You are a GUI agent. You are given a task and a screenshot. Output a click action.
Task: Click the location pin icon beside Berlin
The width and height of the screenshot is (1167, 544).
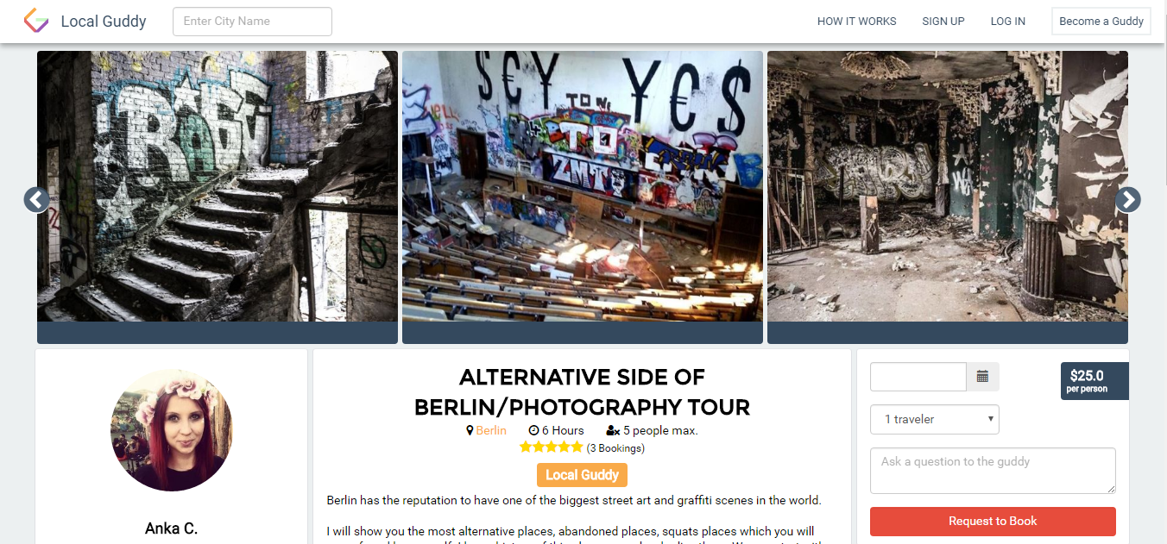470,430
